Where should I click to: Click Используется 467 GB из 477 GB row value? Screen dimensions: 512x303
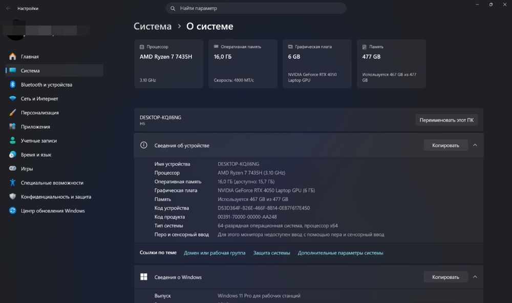(253, 199)
